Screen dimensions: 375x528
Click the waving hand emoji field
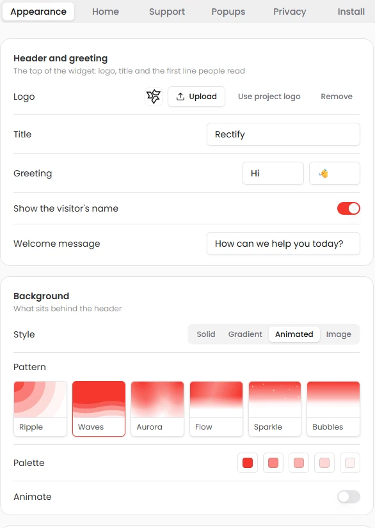pyautogui.click(x=335, y=173)
